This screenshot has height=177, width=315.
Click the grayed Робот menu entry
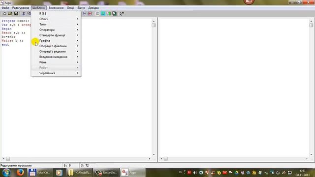point(56,68)
